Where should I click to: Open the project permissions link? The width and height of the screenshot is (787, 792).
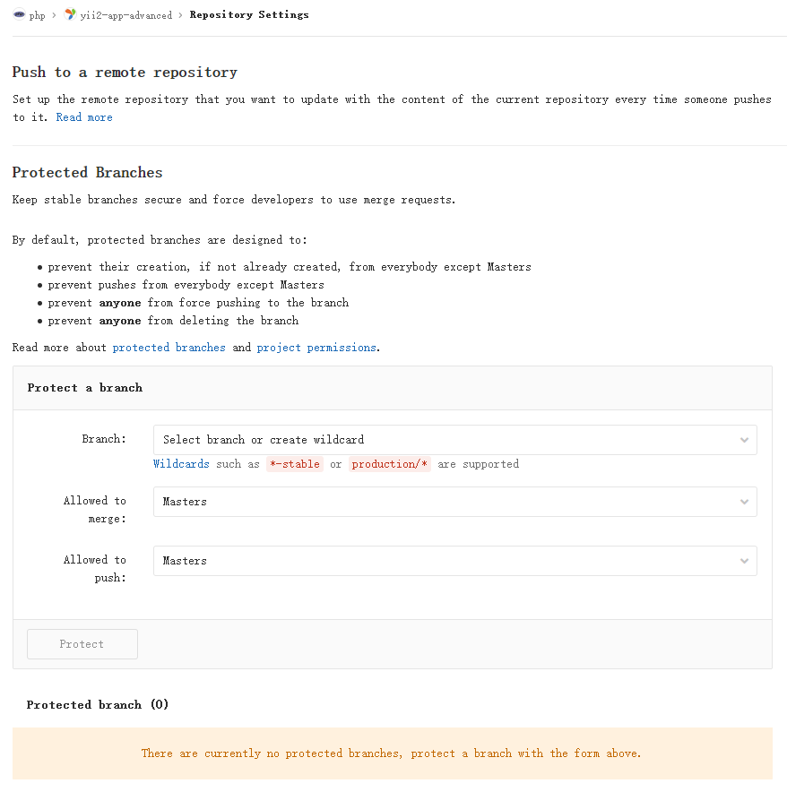[x=316, y=348]
